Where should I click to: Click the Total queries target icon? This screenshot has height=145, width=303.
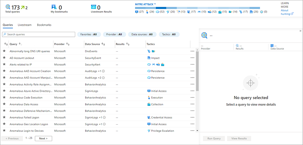tap(8, 7)
